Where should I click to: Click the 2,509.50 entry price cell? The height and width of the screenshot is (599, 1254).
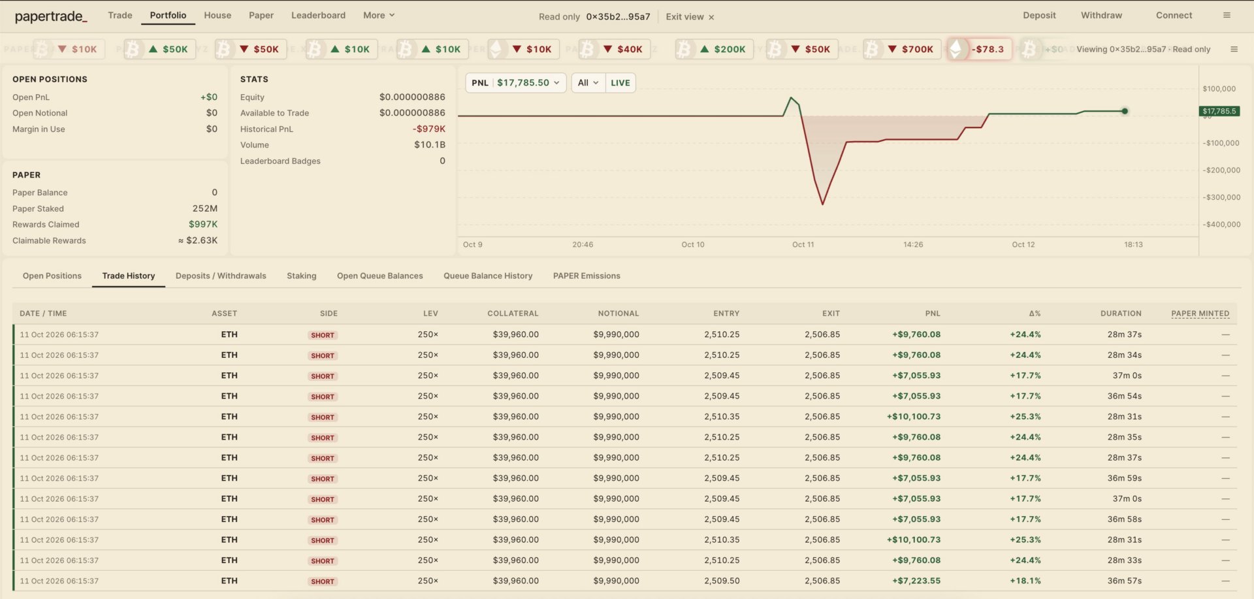[x=722, y=581]
